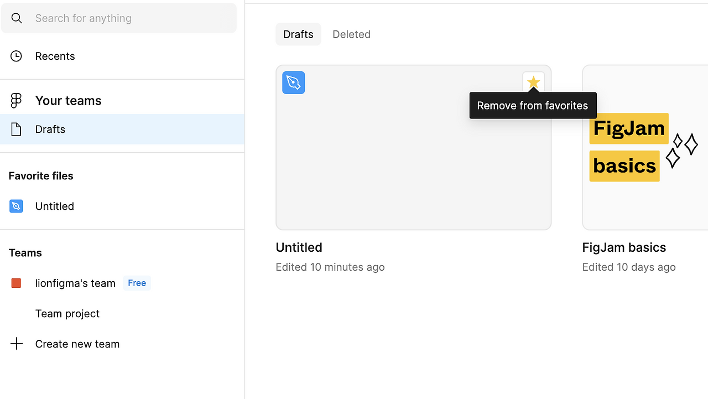Click the Free plan badge
This screenshot has height=399, width=708.
coord(137,283)
